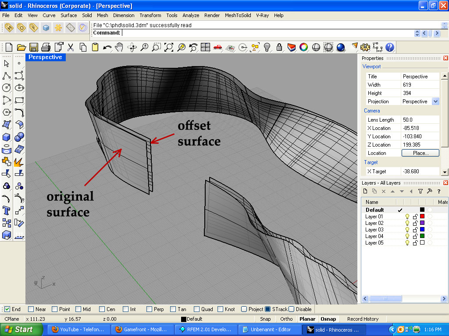
Task: Enable the Perp osnap checkbox
Action: click(149, 309)
